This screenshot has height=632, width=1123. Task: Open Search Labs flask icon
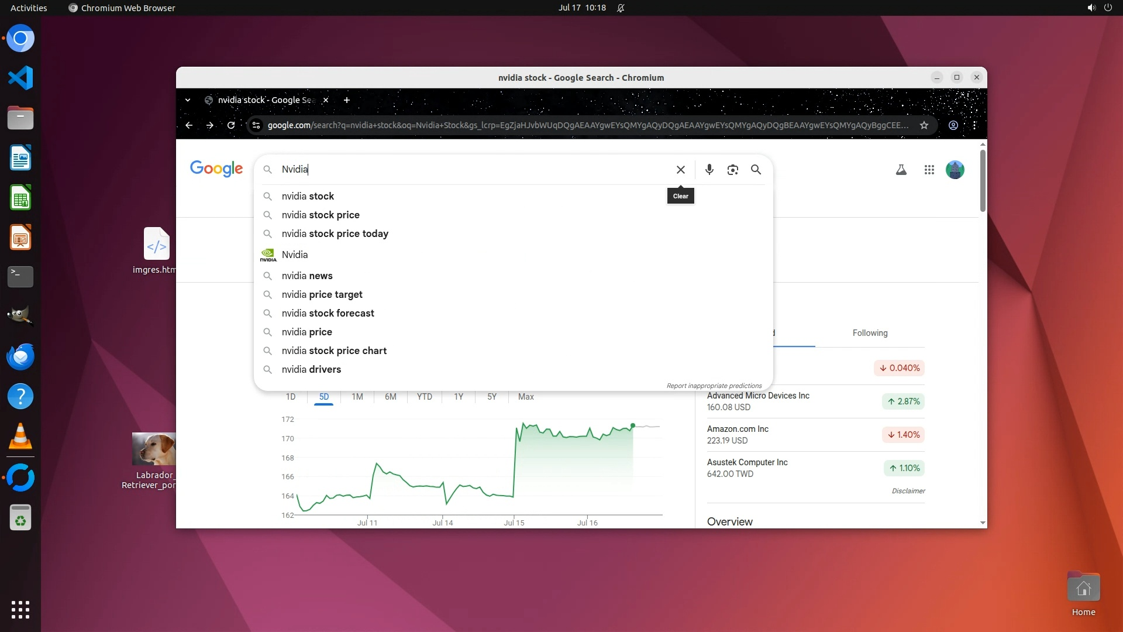tap(901, 170)
